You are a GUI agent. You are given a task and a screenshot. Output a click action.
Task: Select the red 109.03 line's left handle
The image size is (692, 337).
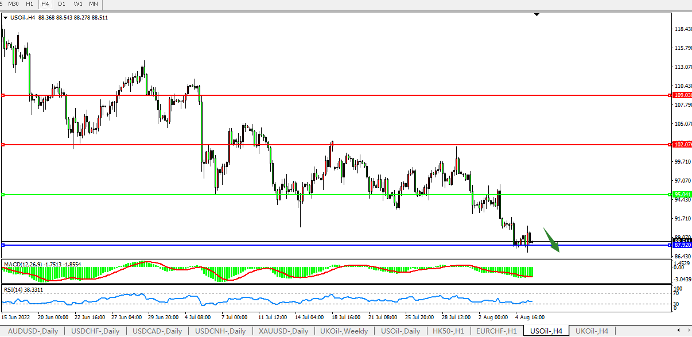click(x=3, y=95)
